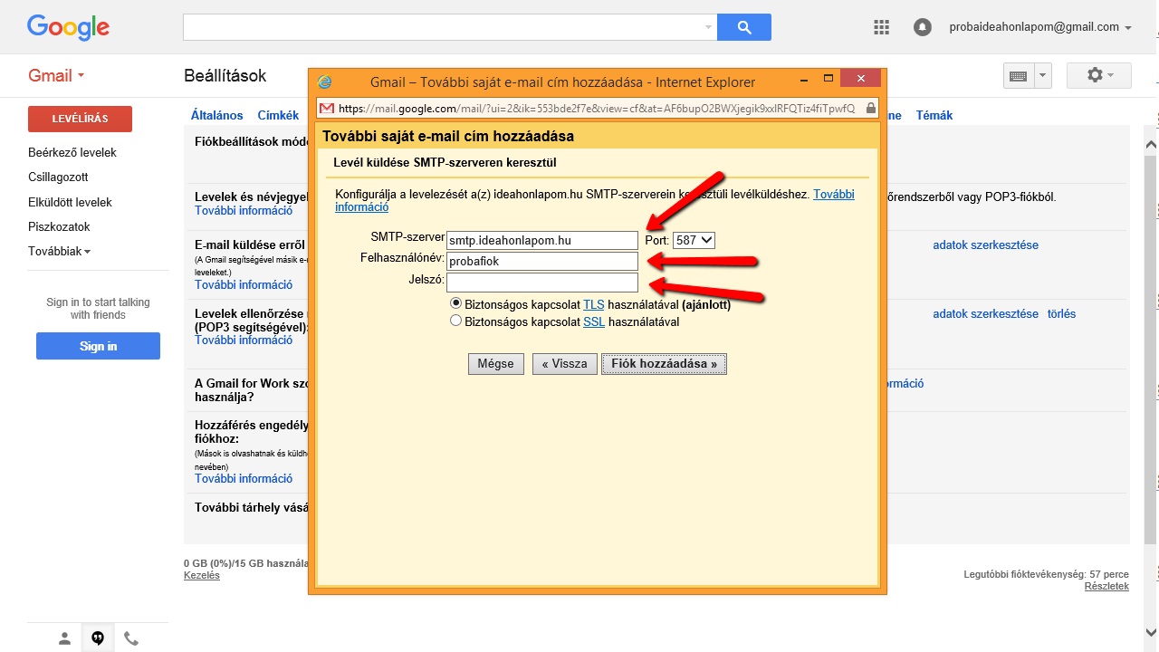Screen dimensions: 1159x652
Task: Open the Port 587 dropdown
Action: click(x=694, y=240)
